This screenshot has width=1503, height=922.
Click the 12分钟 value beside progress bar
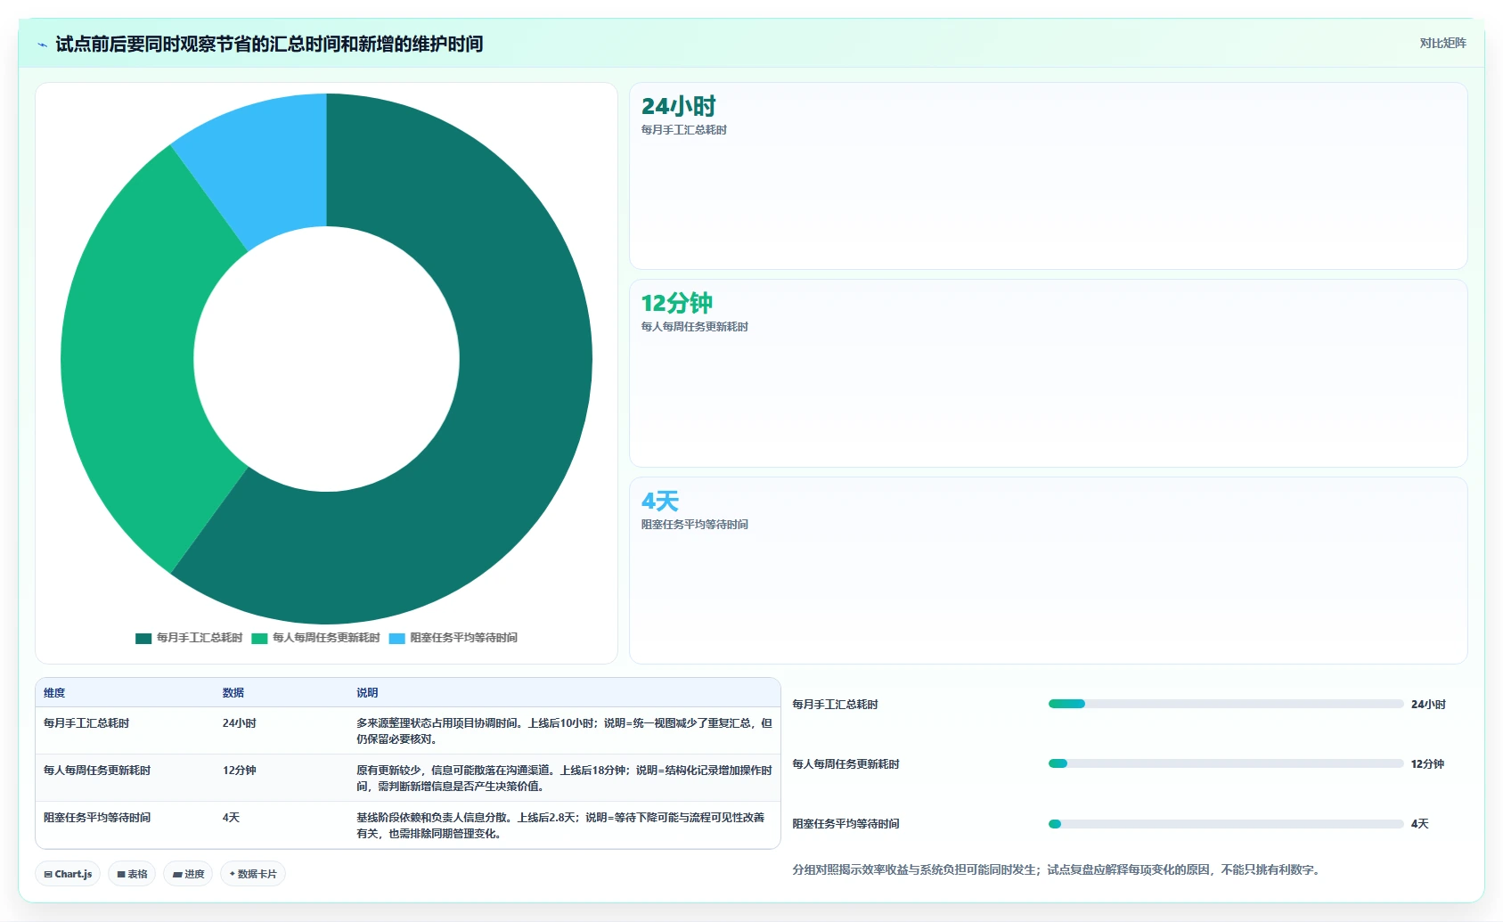[1427, 764]
